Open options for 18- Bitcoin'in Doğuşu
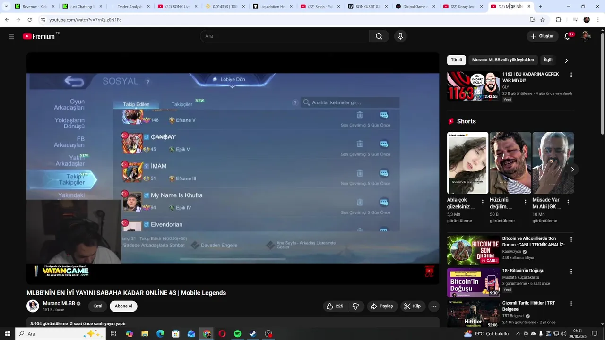This screenshot has height=340, width=605. [571, 272]
